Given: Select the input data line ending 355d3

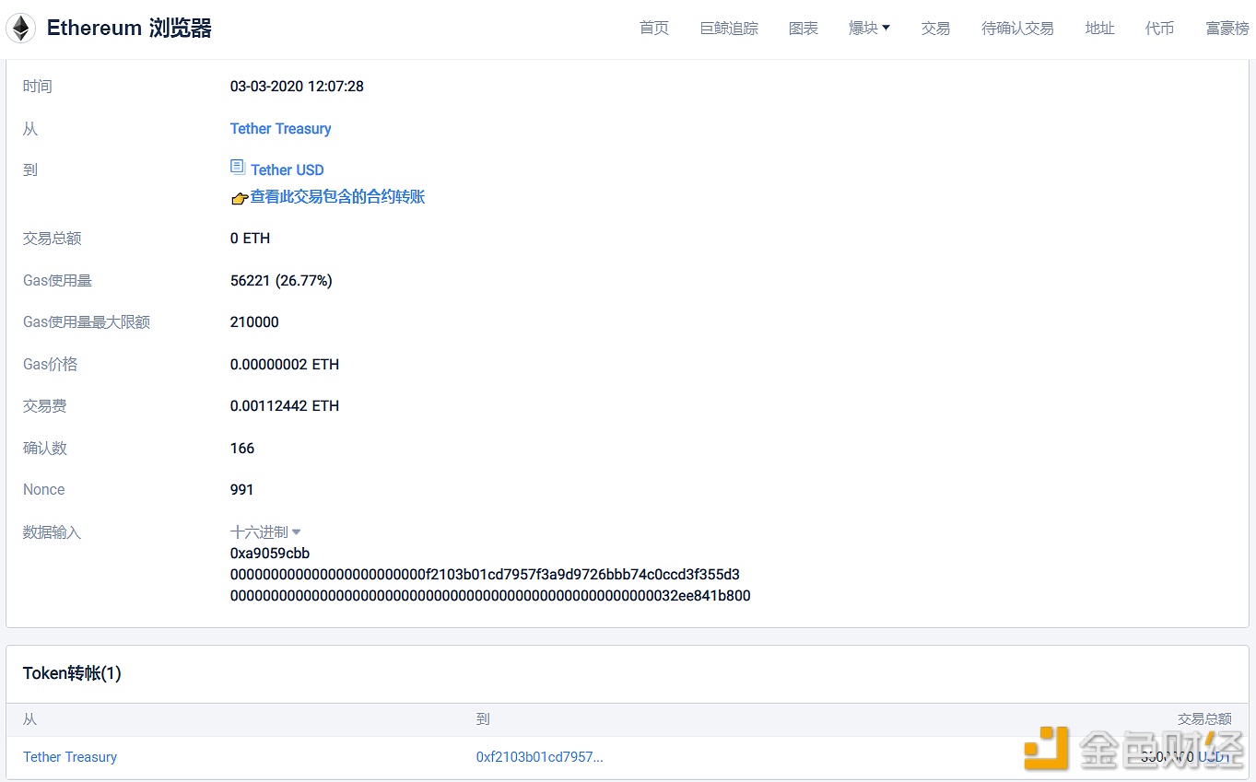Looking at the screenshot, I should (x=485, y=575).
